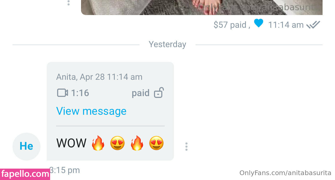Image resolution: width=335 pixels, height=180 pixels.
Task: Click the first fire emoji after WOW
Action: click(x=98, y=143)
